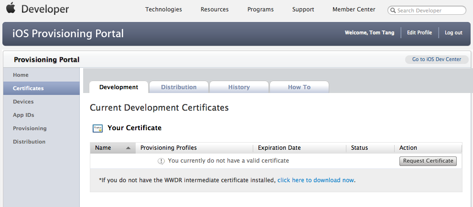473x207 pixels.
Task: Click the Log out link
Action: click(453, 33)
